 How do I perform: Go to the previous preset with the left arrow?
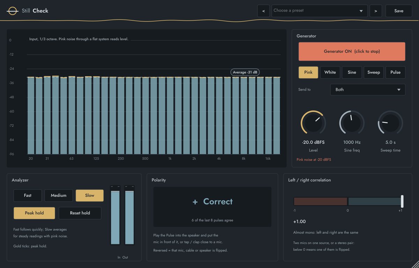pyautogui.click(x=263, y=11)
